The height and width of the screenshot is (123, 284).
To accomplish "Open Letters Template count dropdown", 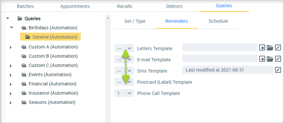I will 124,48.
